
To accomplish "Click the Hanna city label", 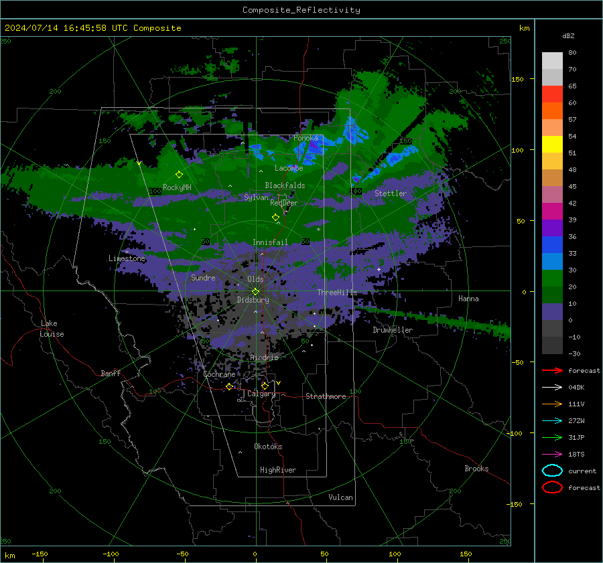I will click(x=468, y=299).
